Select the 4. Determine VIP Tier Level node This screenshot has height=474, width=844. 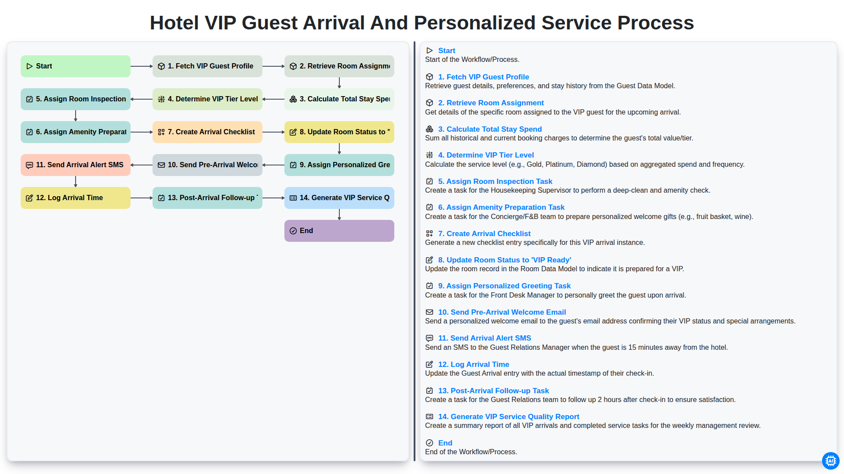point(207,99)
